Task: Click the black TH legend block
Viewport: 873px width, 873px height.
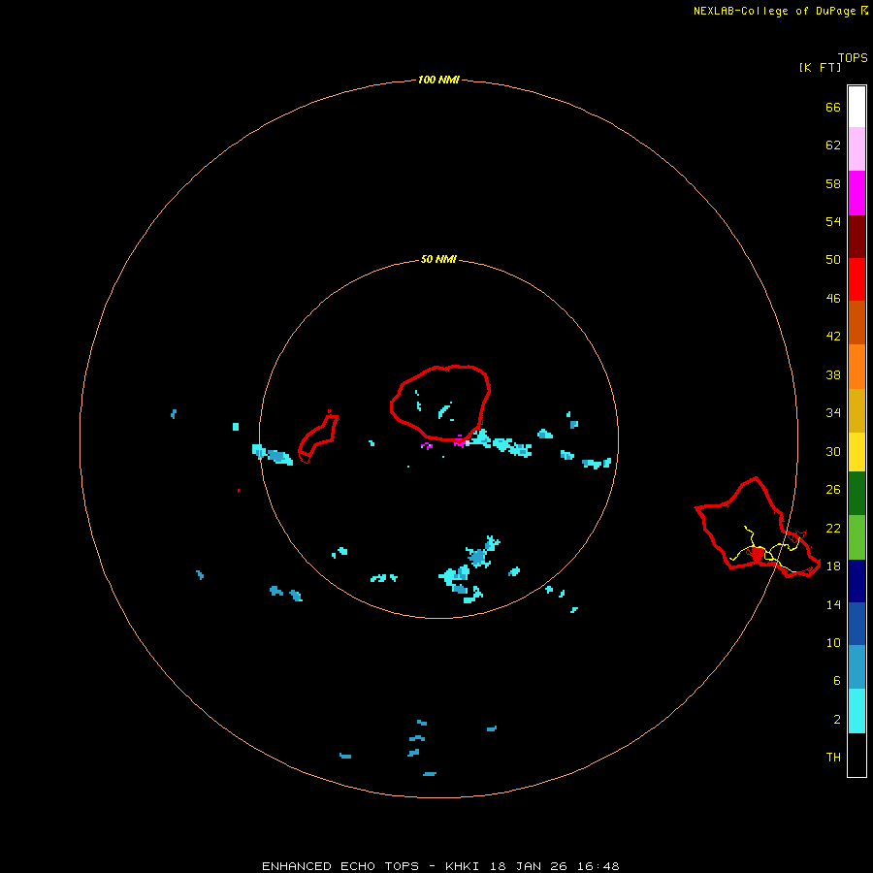Action: click(857, 755)
